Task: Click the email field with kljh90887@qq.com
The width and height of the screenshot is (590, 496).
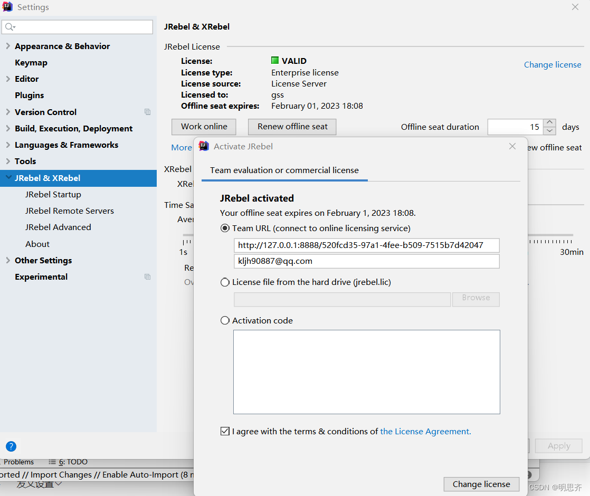Action: 366,261
